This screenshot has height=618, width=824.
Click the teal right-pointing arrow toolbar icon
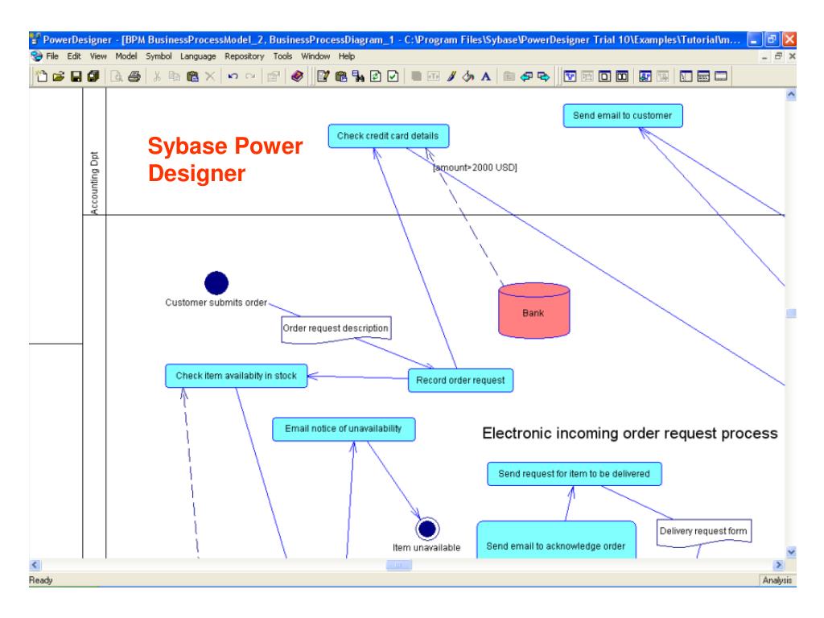pos(544,76)
